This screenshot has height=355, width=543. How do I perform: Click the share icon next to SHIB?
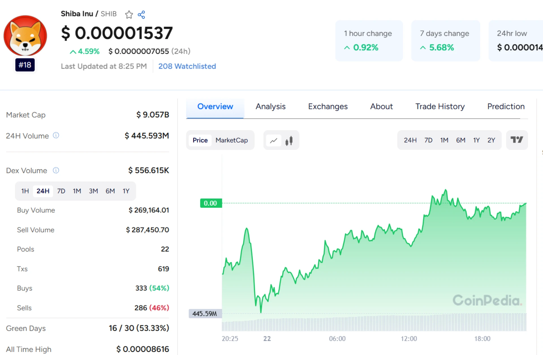click(x=141, y=14)
